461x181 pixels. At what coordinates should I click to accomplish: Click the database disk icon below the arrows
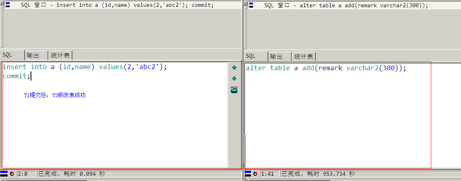pyautogui.click(x=235, y=90)
